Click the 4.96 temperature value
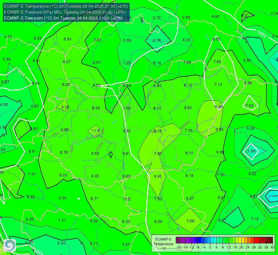 click(x=216, y=17)
